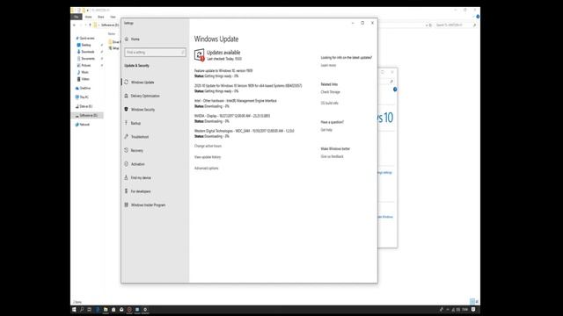The width and height of the screenshot is (563, 316).
Task: Open the OS build info link
Action: 329,104
